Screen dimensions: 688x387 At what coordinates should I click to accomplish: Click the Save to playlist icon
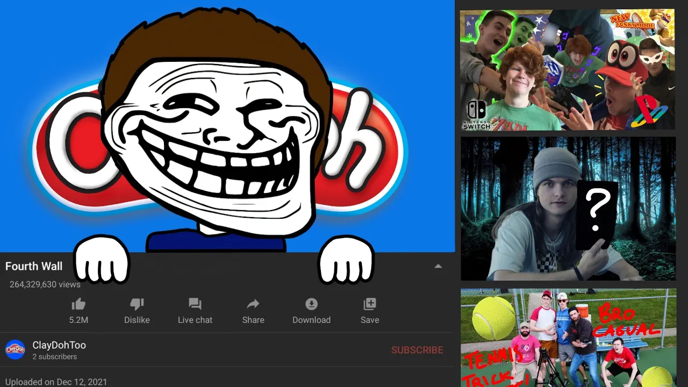coord(370,304)
